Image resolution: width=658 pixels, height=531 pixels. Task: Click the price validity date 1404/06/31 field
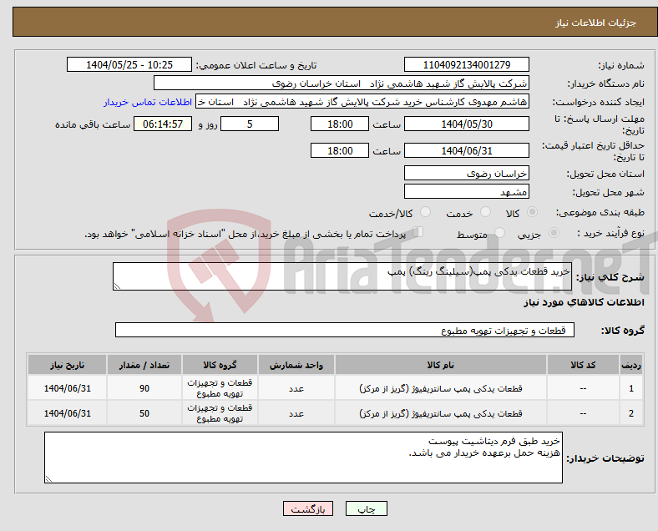(x=466, y=150)
